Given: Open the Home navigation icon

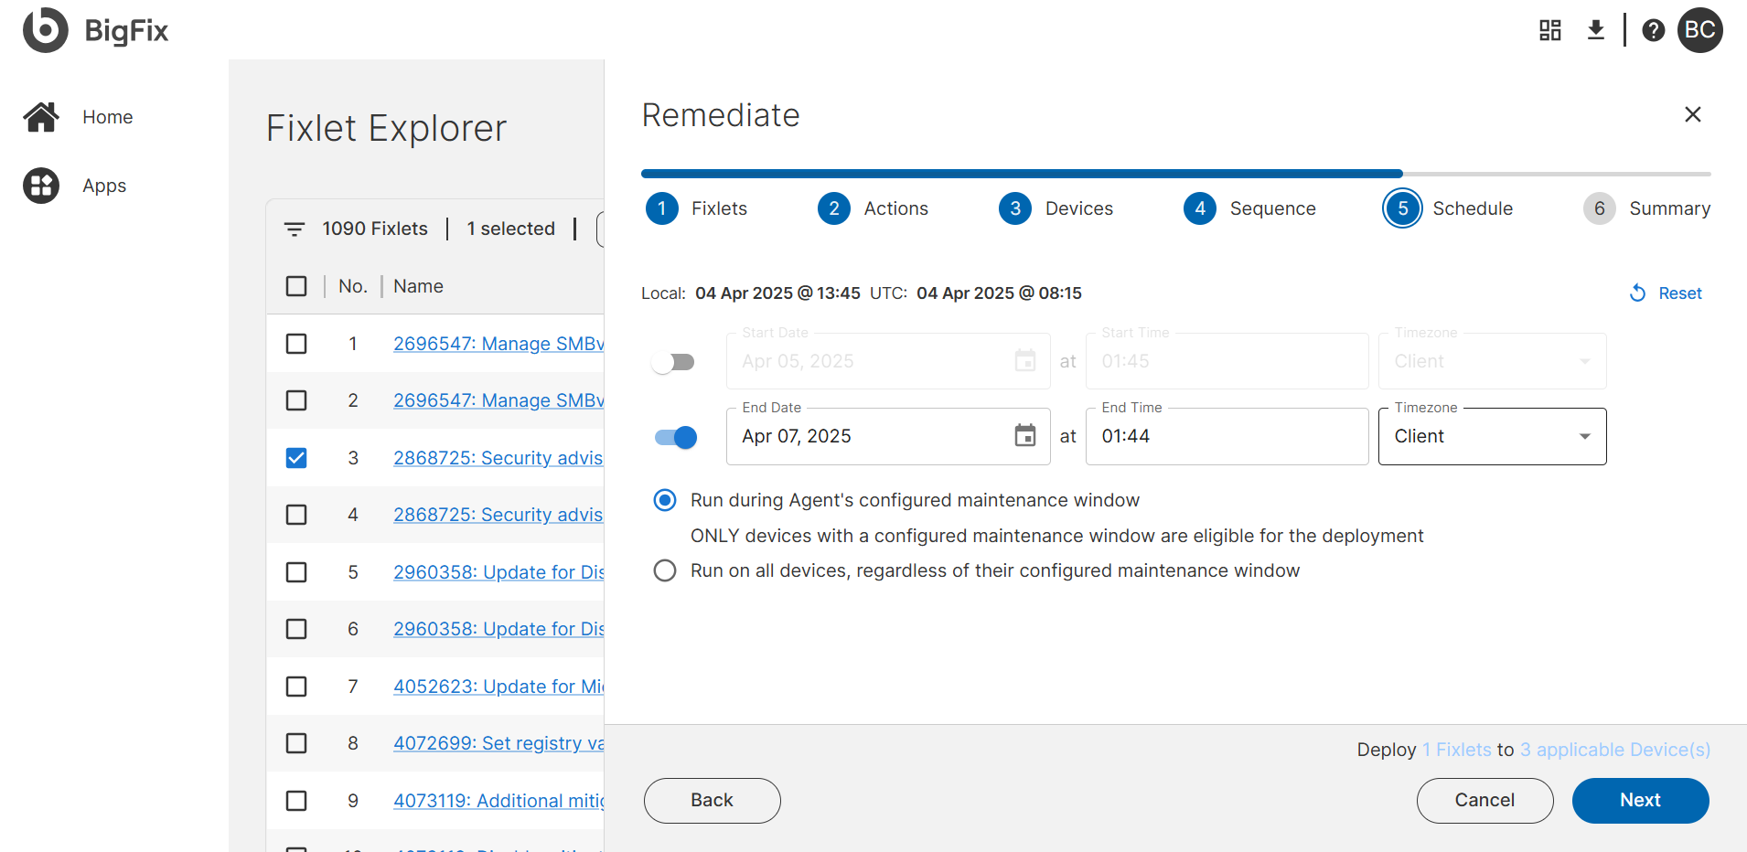Looking at the screenshot, I should pos(41,117).
